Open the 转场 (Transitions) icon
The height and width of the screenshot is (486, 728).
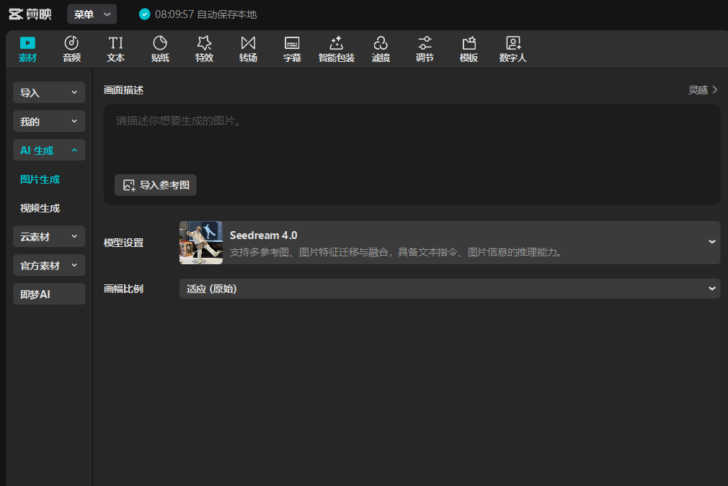point(248,44)
